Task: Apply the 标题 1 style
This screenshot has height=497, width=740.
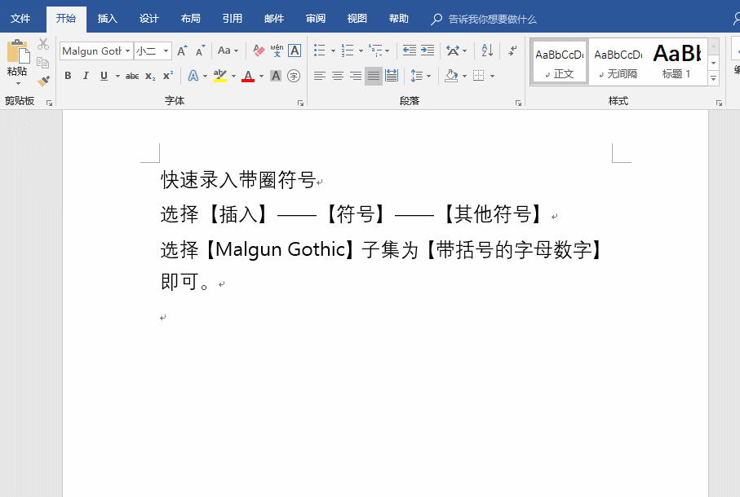Action: [x=676, y=61]
